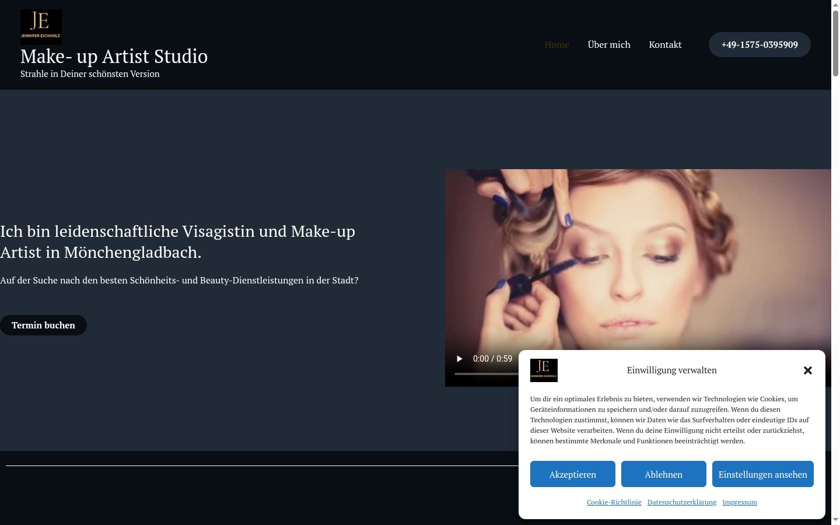Open the Cookie-Richtlinie link

pyautogui.click(x=614, y=502)
